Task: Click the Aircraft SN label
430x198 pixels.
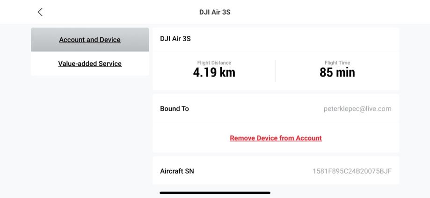Action: click(x=177, y=171)
